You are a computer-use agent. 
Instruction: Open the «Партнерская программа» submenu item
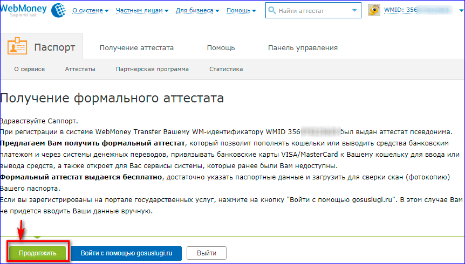(x=152, y=69)
